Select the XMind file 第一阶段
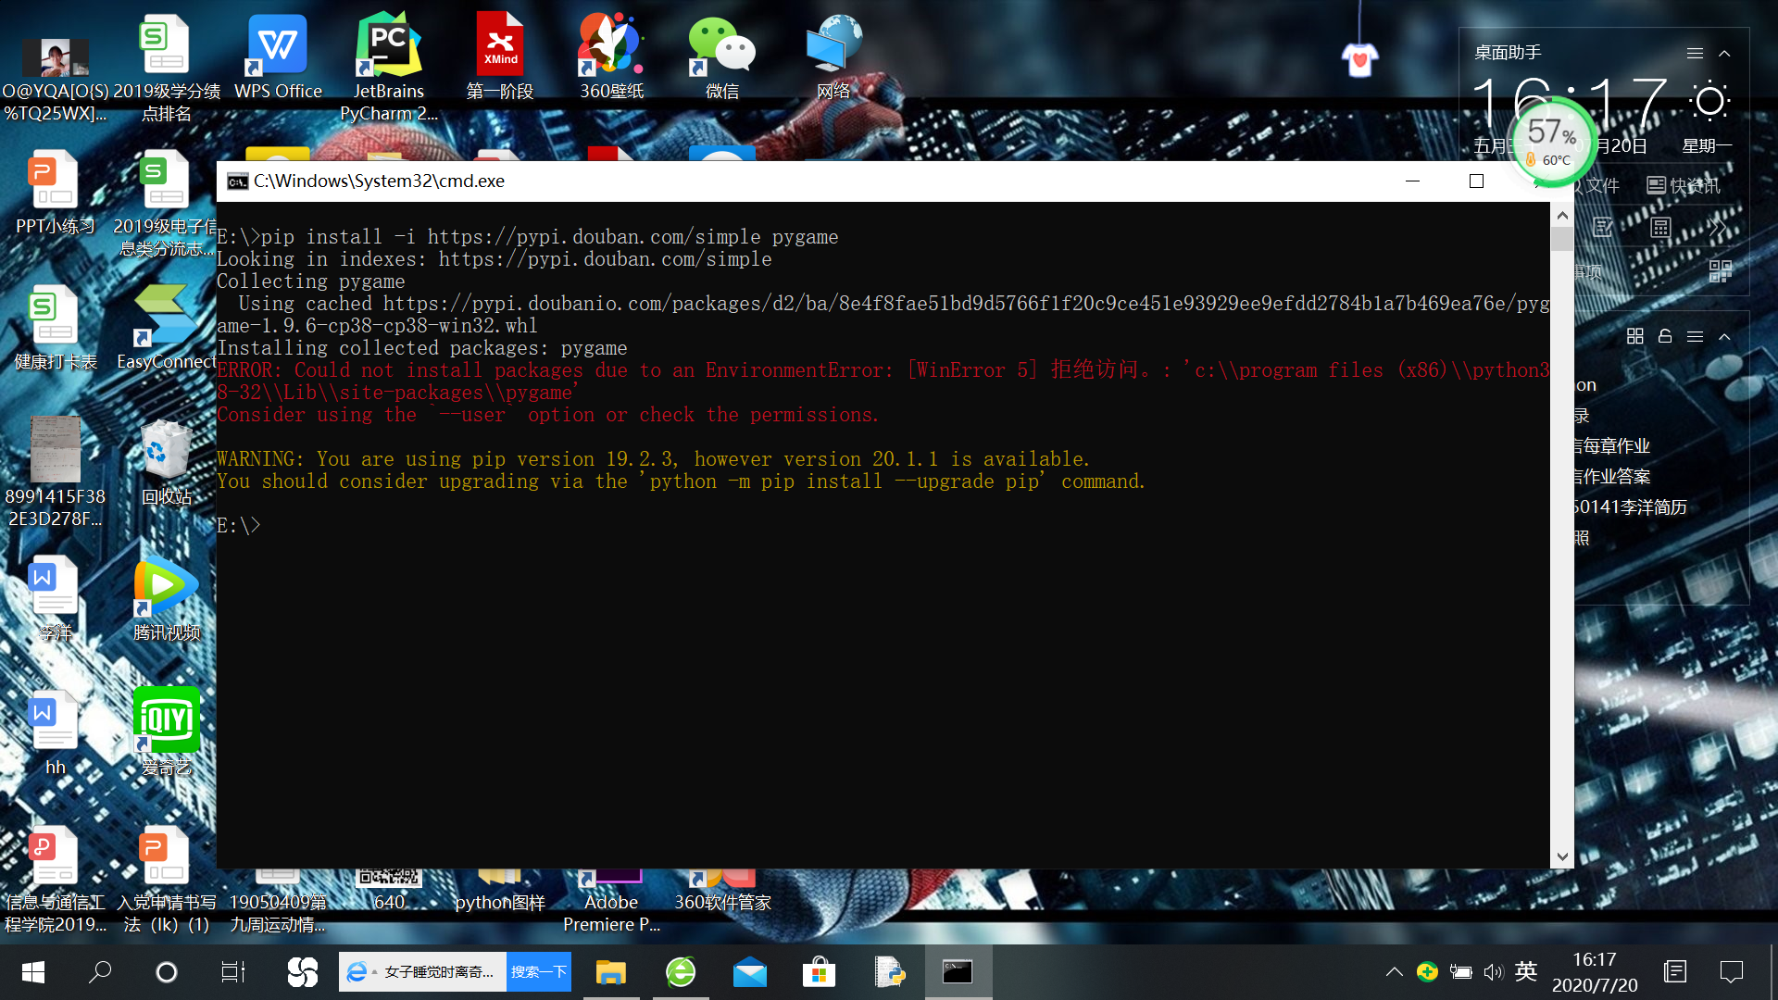This screenshot has height=1000, width=1778. pos(500,57)
